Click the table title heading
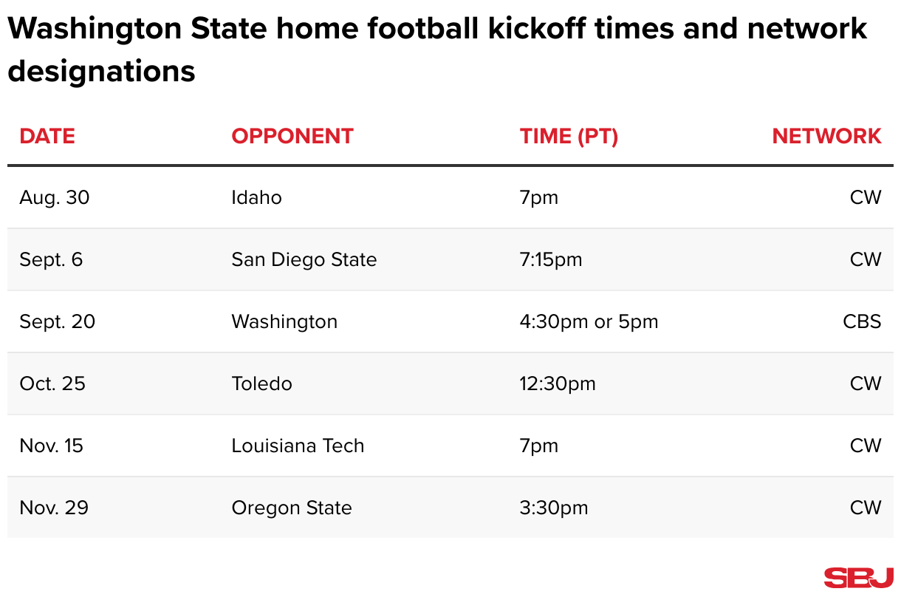 coord(437,50)
